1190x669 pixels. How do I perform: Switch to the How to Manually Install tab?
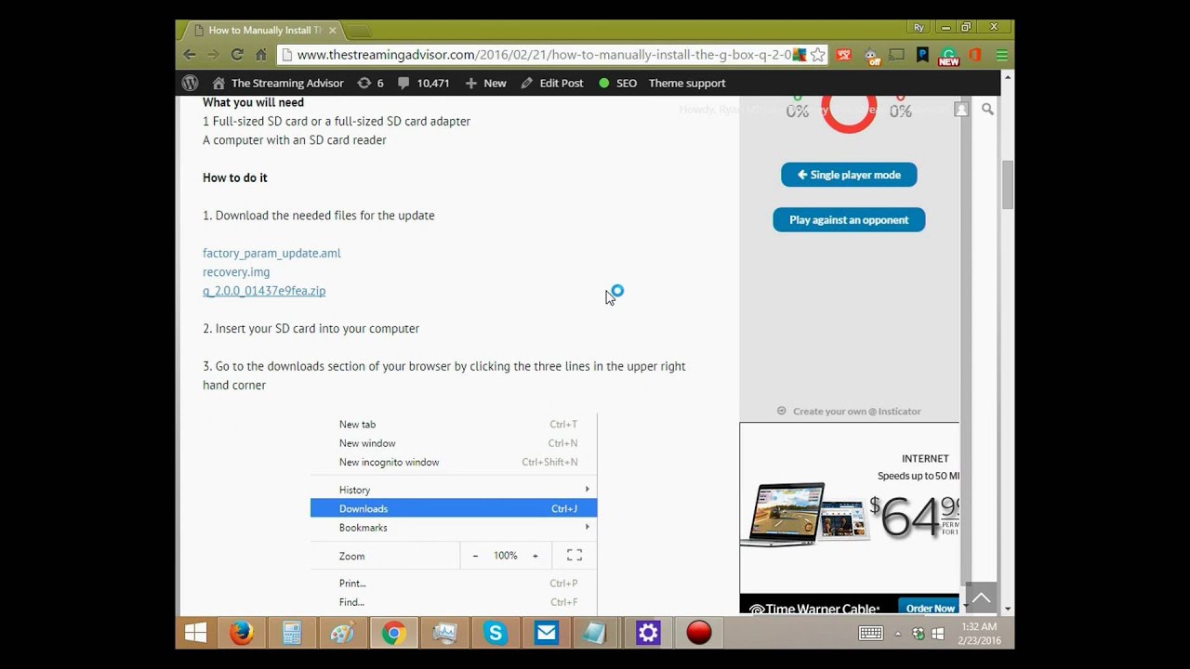(263, 30)
